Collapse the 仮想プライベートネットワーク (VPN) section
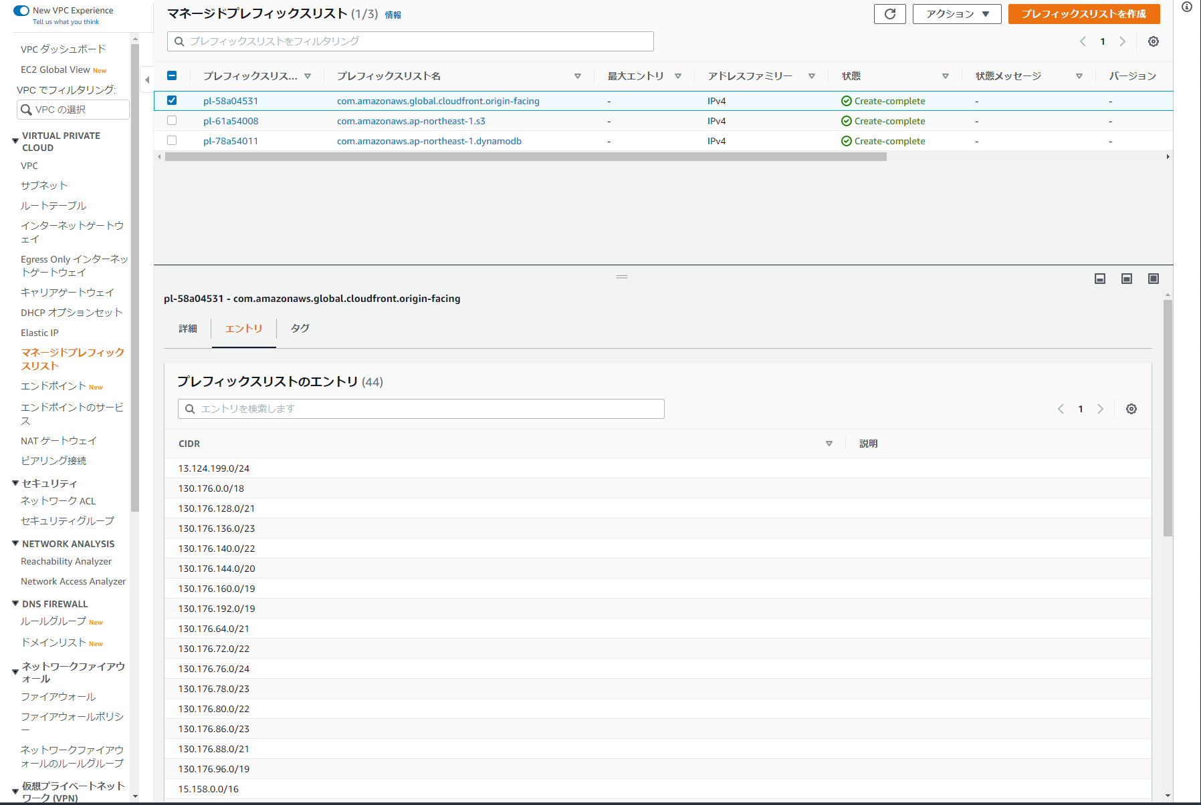 [x=15, y=792]
